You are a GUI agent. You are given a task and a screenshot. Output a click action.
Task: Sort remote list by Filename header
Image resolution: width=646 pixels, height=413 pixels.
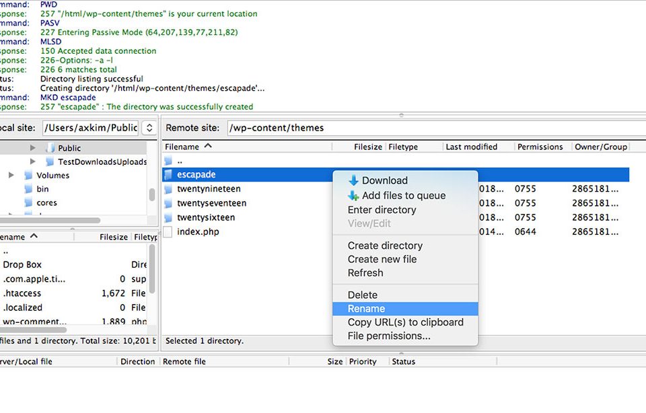(182, 147)
